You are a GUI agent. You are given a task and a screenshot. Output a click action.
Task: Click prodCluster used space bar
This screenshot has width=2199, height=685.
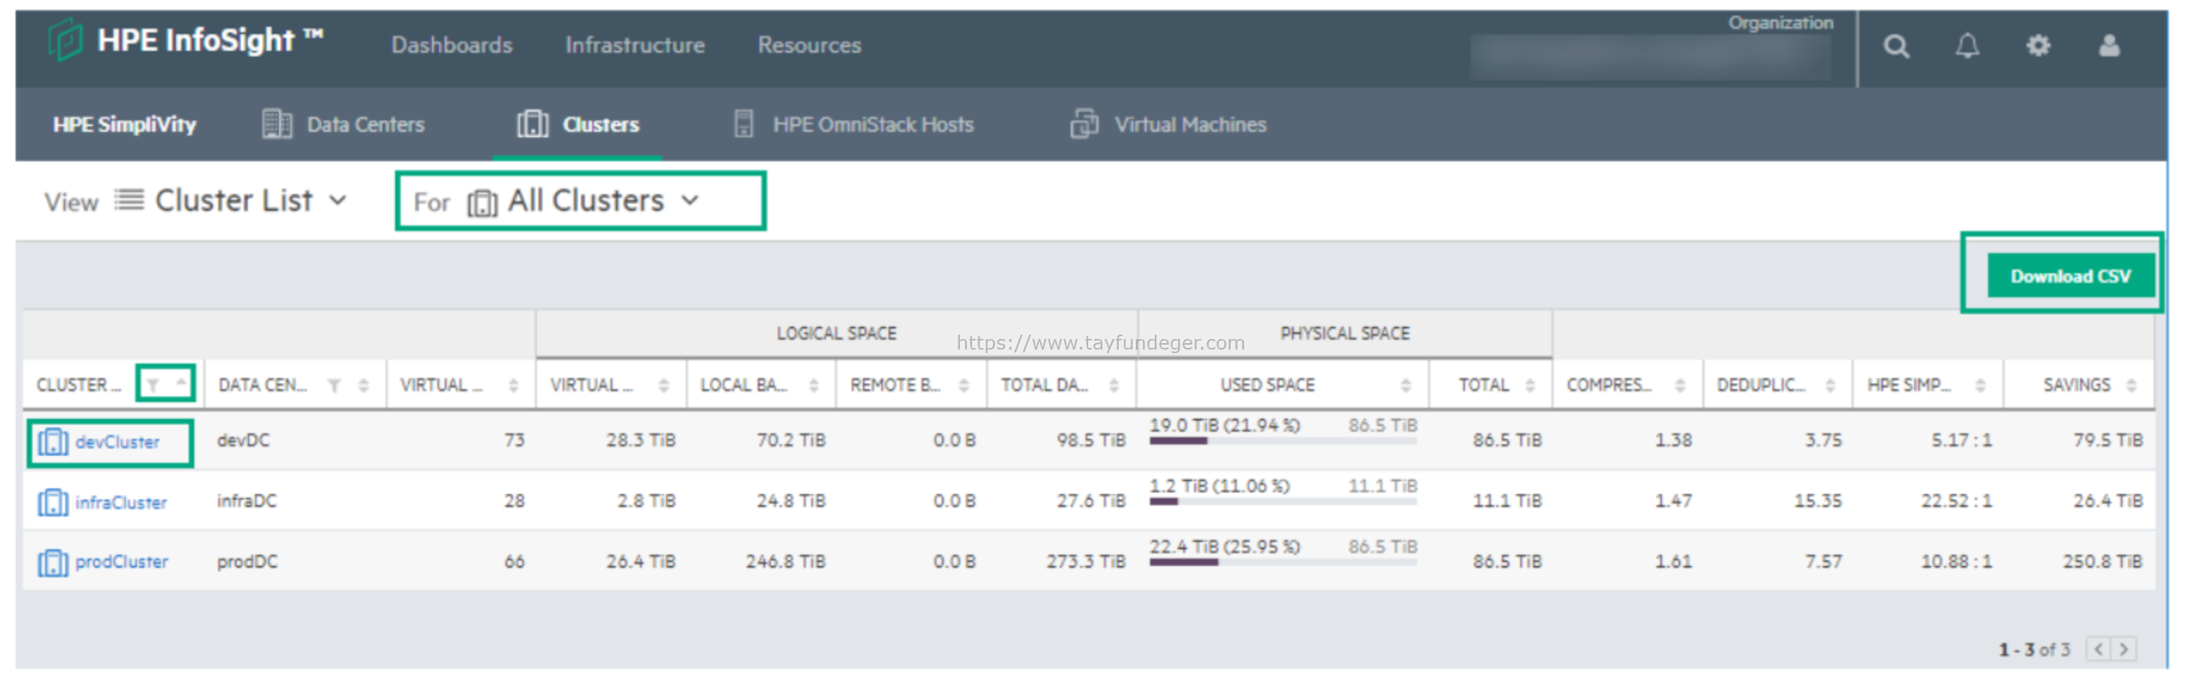point(1282,562)
